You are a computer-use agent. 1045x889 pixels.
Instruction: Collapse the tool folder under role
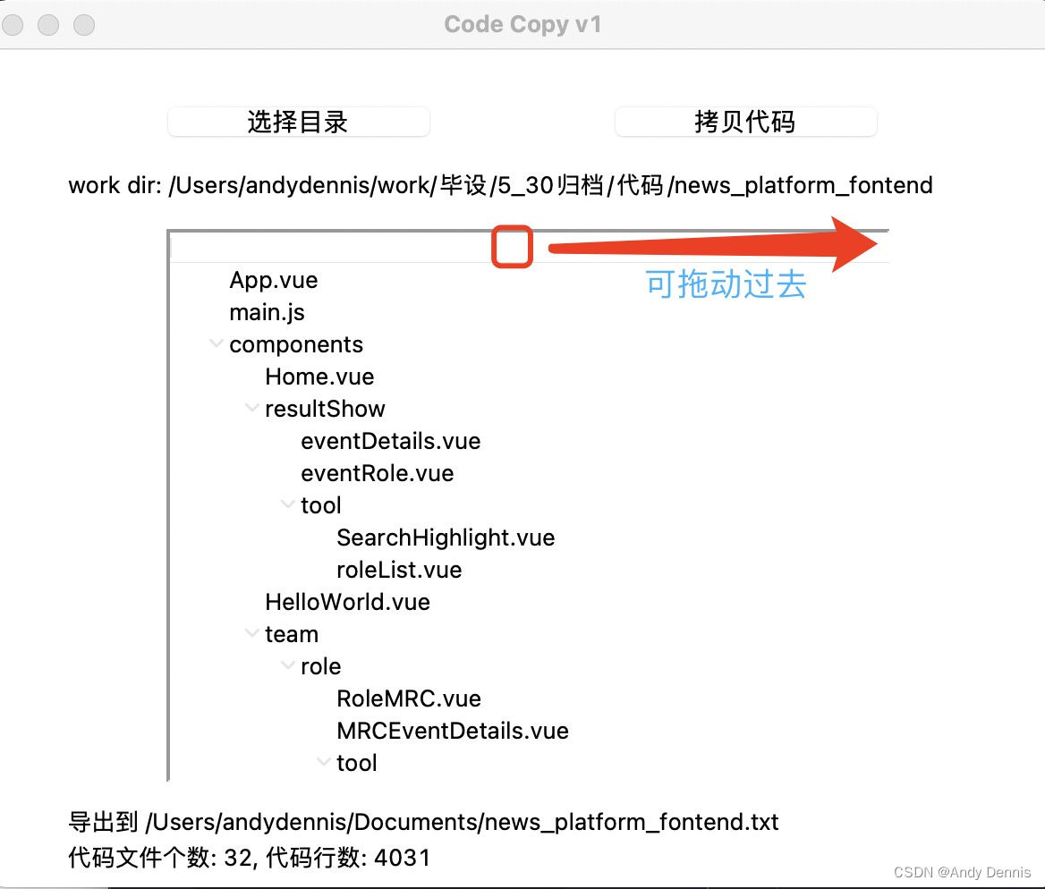pyautogui.click(x=323, y=762)
